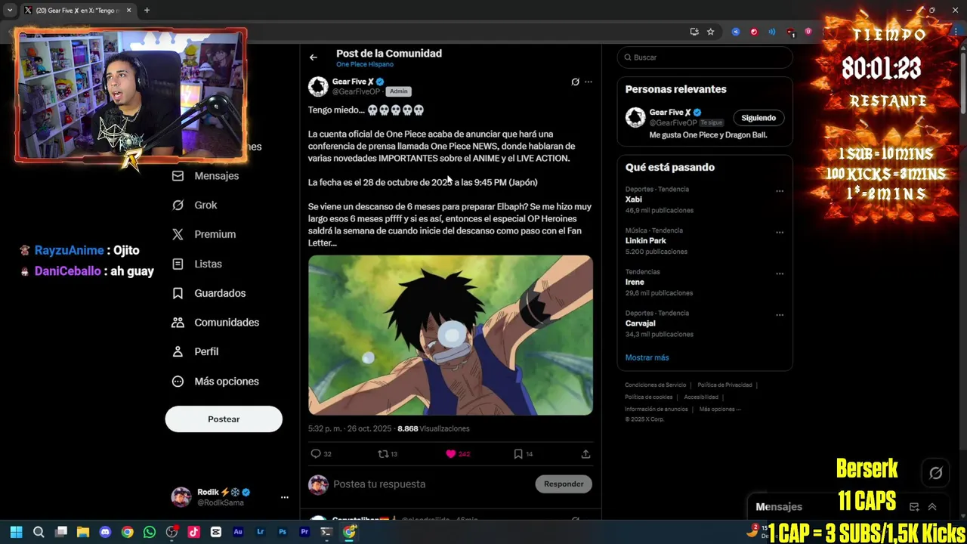Open options dots for Linkin Park trend
The width and height of the screenshot is (967, 544).
point(780,232)
